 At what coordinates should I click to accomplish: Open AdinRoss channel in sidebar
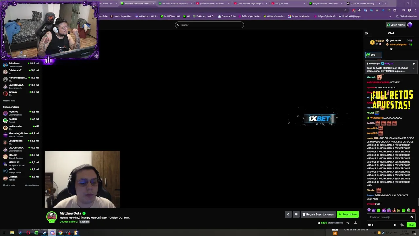pyautogui.click(x=21, y=65)
